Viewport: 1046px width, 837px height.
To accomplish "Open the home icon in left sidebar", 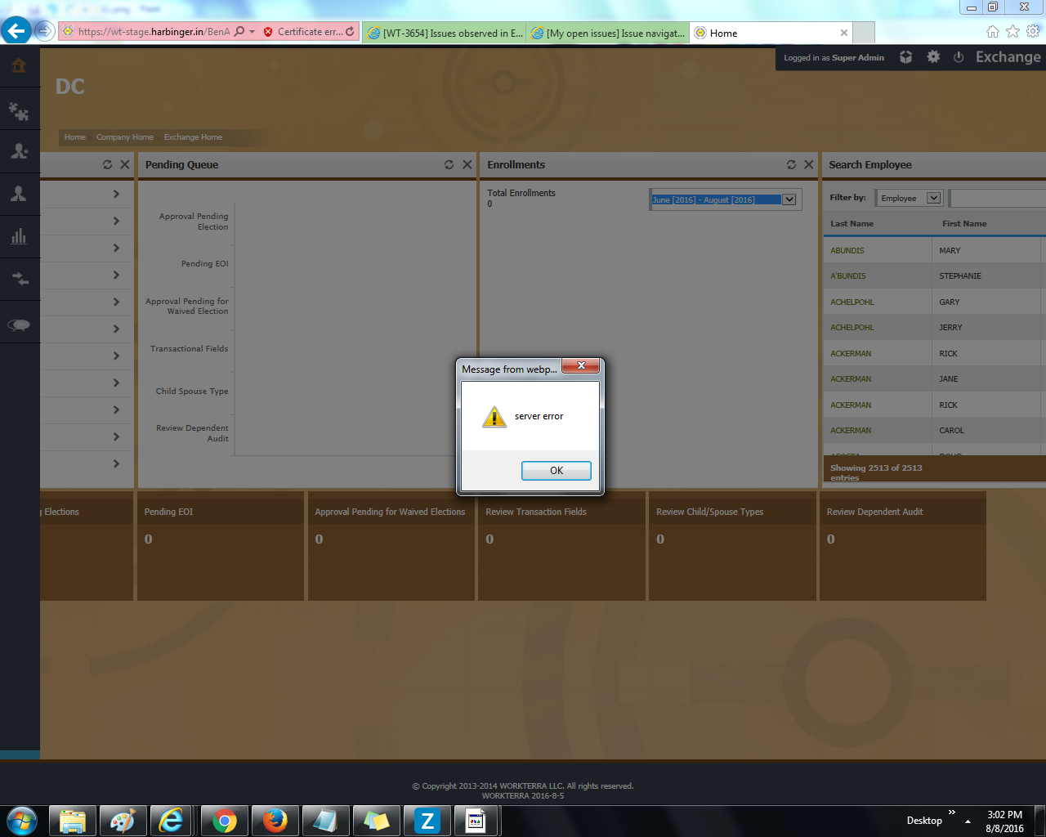I will [19, 66].
